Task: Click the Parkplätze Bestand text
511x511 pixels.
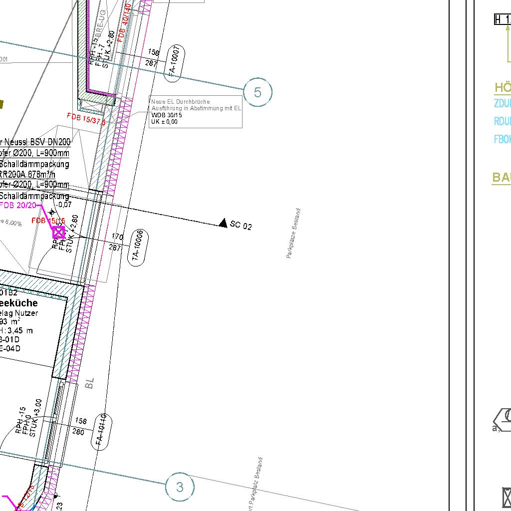Action: coord(293,234)
